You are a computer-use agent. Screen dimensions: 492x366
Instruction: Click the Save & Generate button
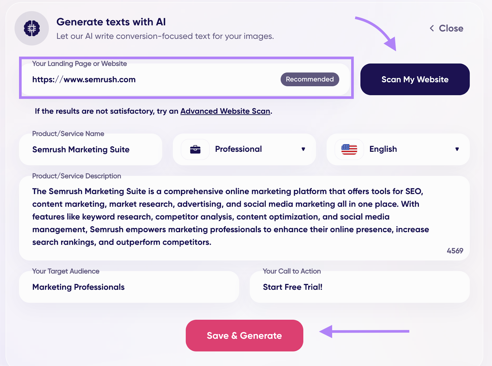pyautogui.click(x=244, y=336)
